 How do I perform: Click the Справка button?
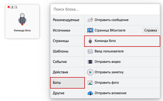click(150, 30)
